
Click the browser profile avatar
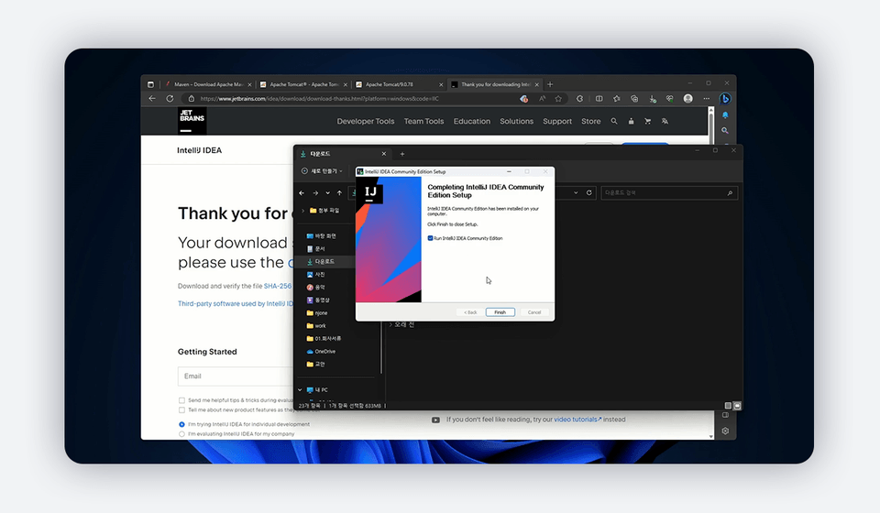coord(688,99)
